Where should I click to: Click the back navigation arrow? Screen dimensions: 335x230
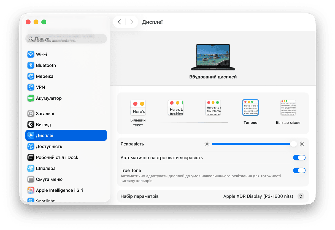119,22
